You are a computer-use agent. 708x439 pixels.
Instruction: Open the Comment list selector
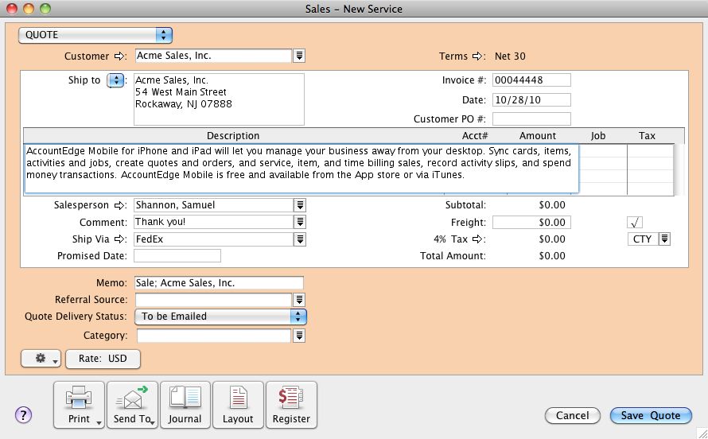coord(300,222)
